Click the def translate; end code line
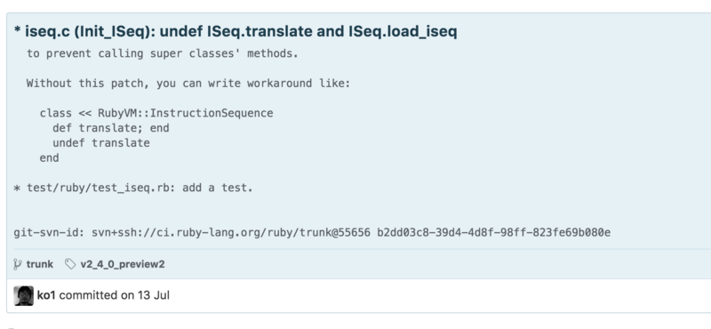The image size is (711, 329). tap(111, 128)
